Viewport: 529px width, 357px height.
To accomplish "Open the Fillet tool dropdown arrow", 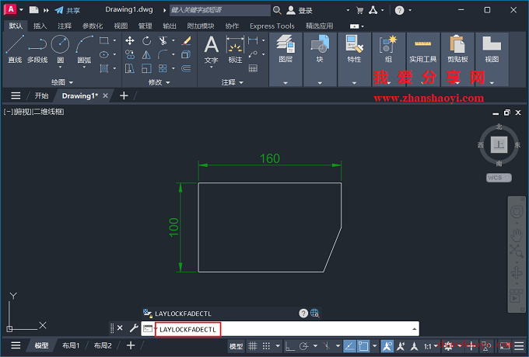I will [x=173, y=54].
